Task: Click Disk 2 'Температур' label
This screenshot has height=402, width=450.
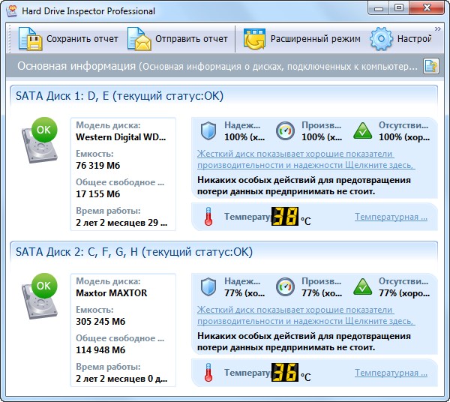Action: [247, 373]
